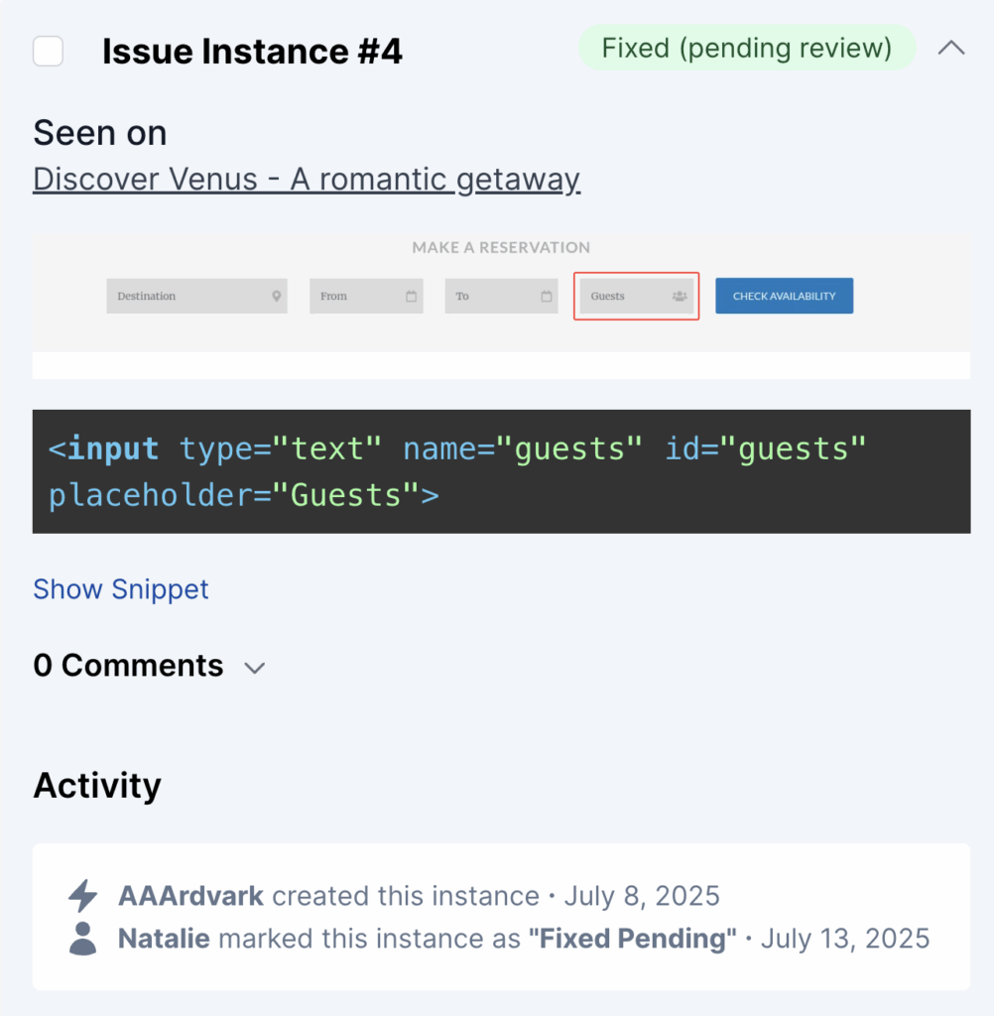
Task: Click the From date field text
Action: click(x=333, y=296)
